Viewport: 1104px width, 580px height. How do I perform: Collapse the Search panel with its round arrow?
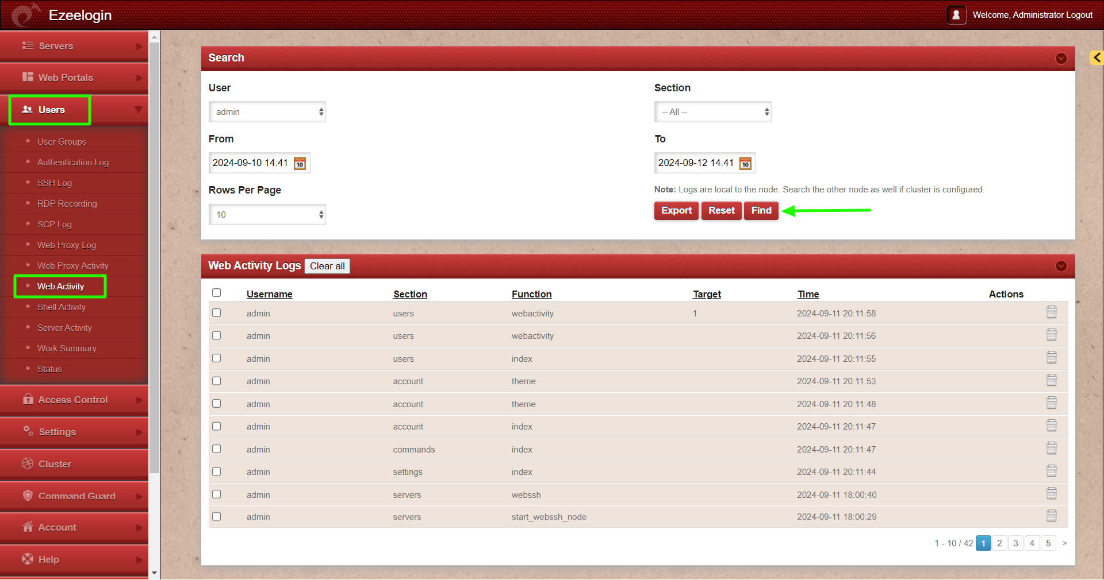click(x=1061, y=59)
